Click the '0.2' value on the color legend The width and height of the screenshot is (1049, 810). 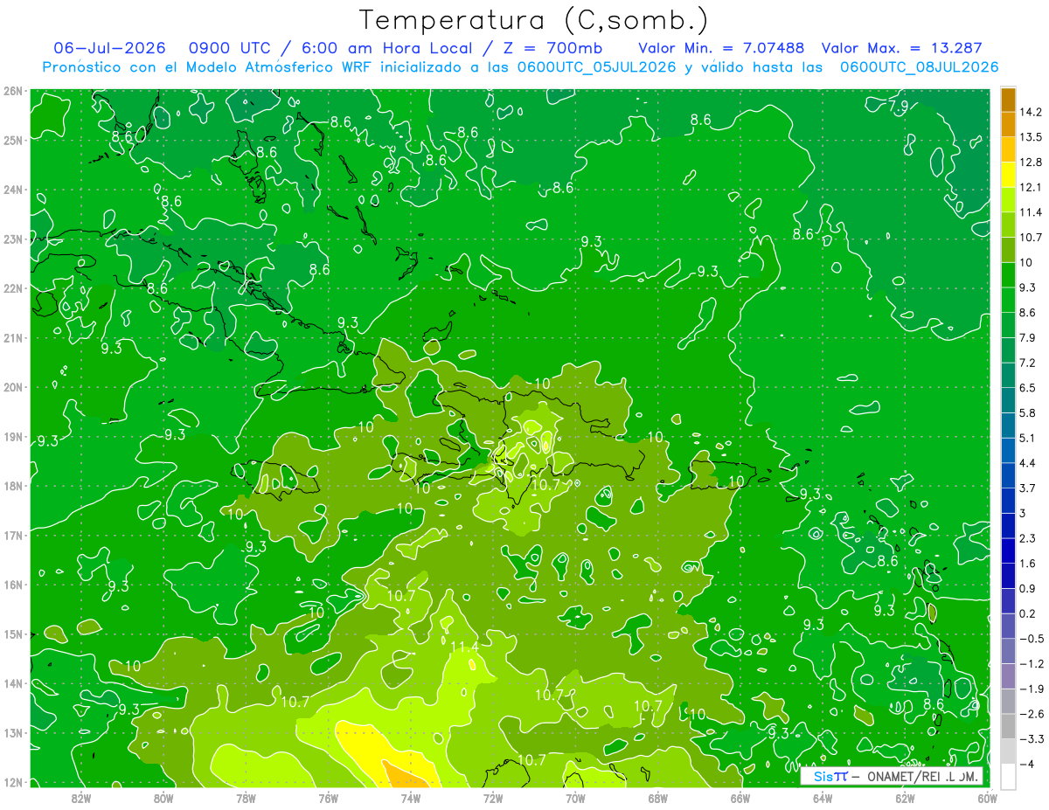1028,613
